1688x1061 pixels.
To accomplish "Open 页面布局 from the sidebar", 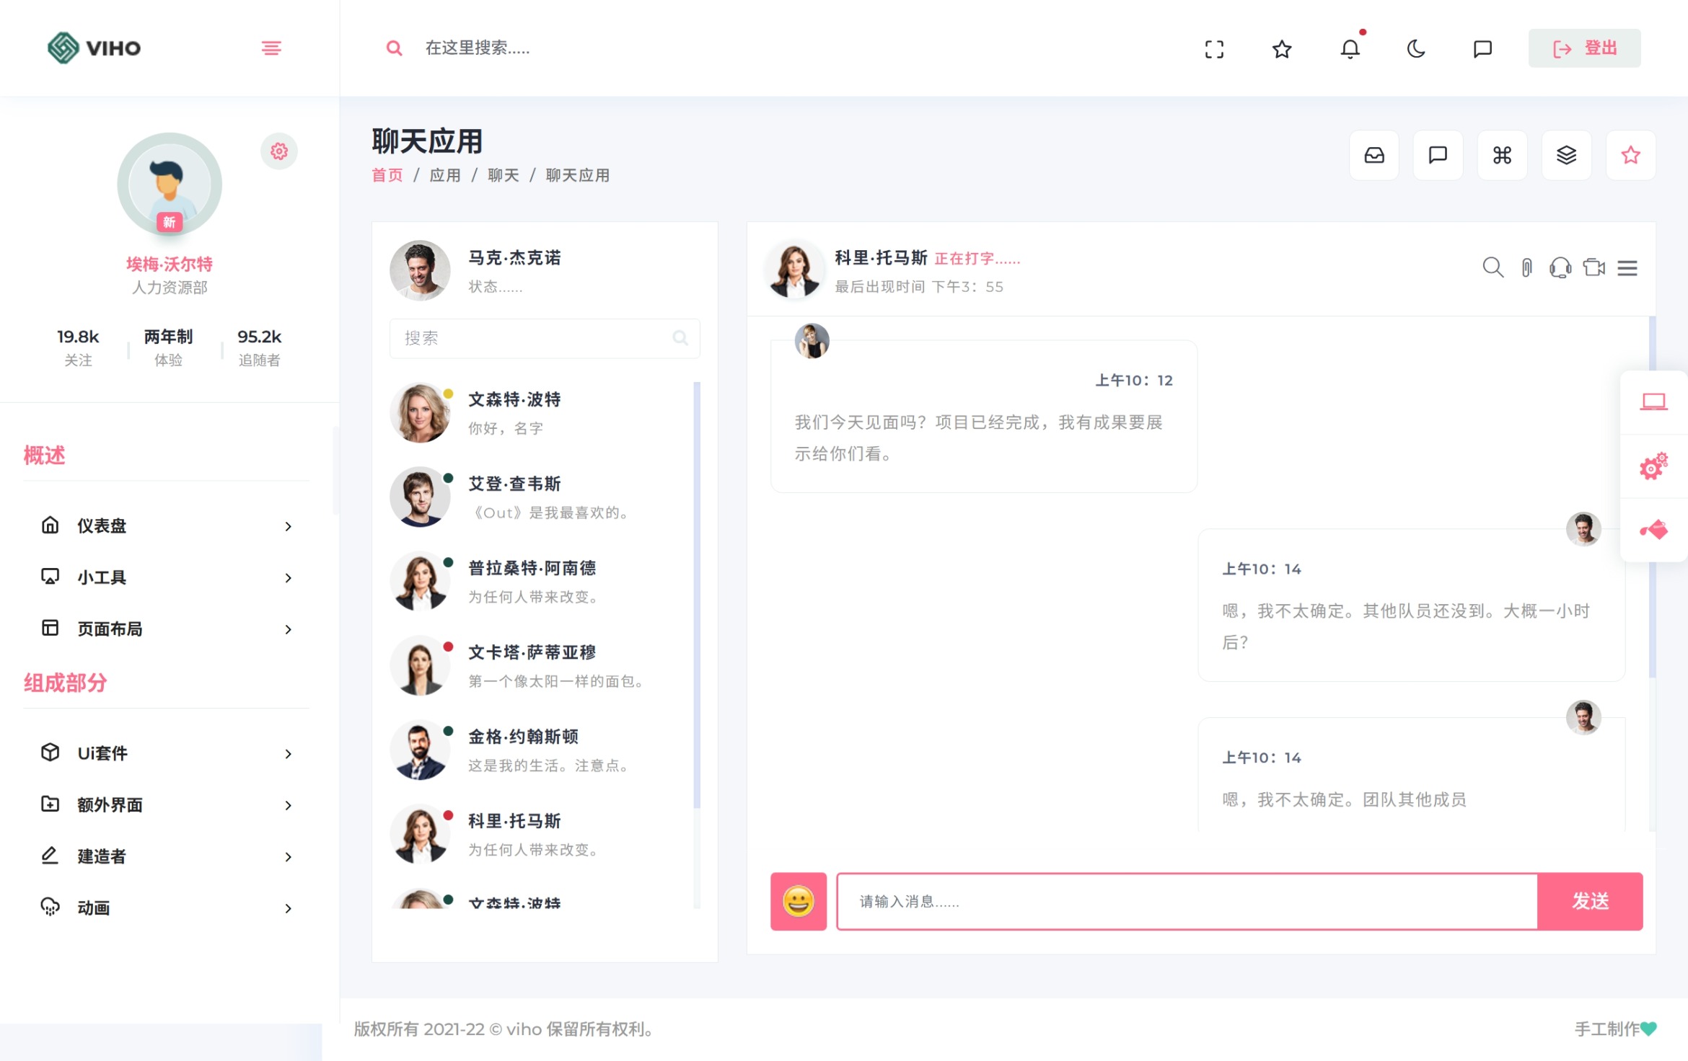I will pyautogui.click(x=109, y=629).
